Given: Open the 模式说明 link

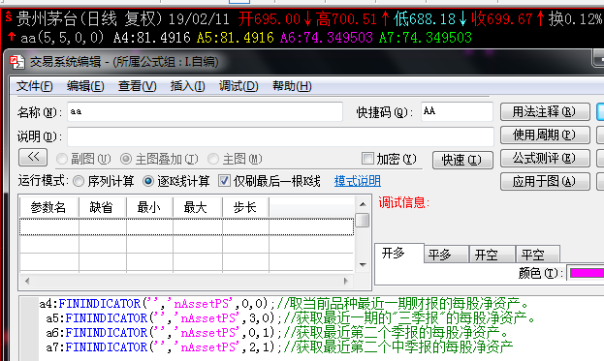Looking at the screenshot, I should 358,181.
